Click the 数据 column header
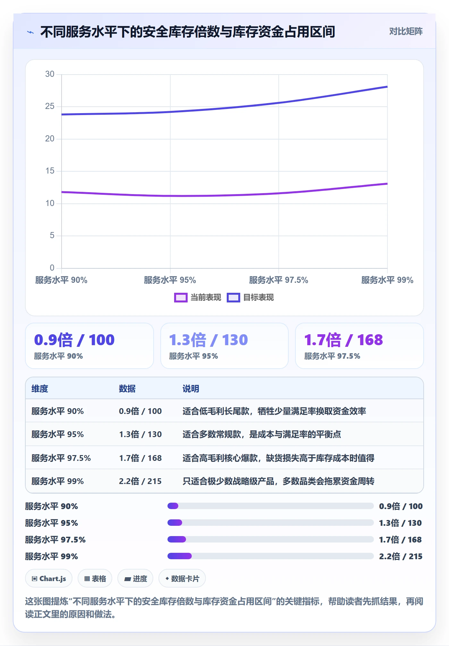Viewport: 449px width, 646px height. pyautogui.click(x=127, y=389)
